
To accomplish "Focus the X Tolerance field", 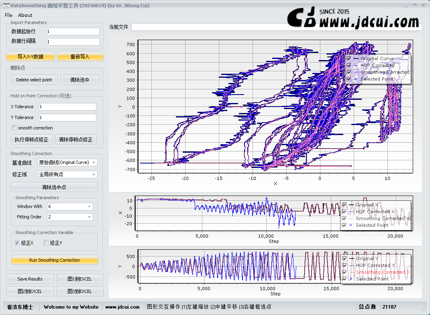I will [x=67, y=107].
